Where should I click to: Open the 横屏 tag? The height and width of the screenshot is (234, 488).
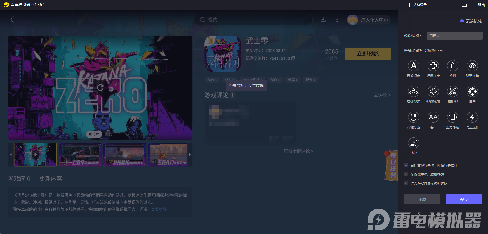[293, 80]
